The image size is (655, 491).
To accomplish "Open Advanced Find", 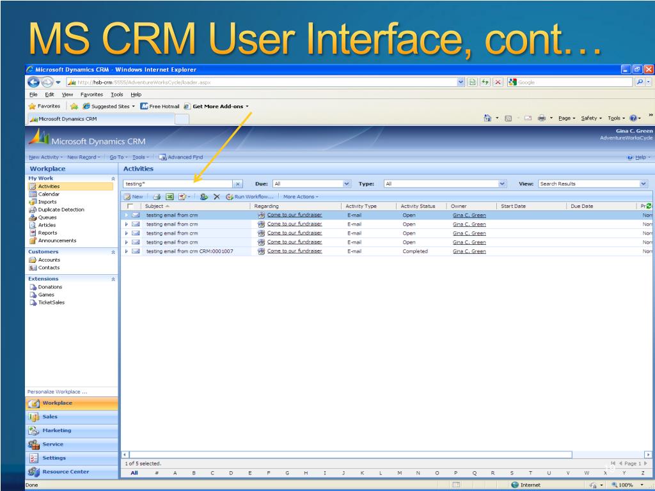I will tap(181, 157).
